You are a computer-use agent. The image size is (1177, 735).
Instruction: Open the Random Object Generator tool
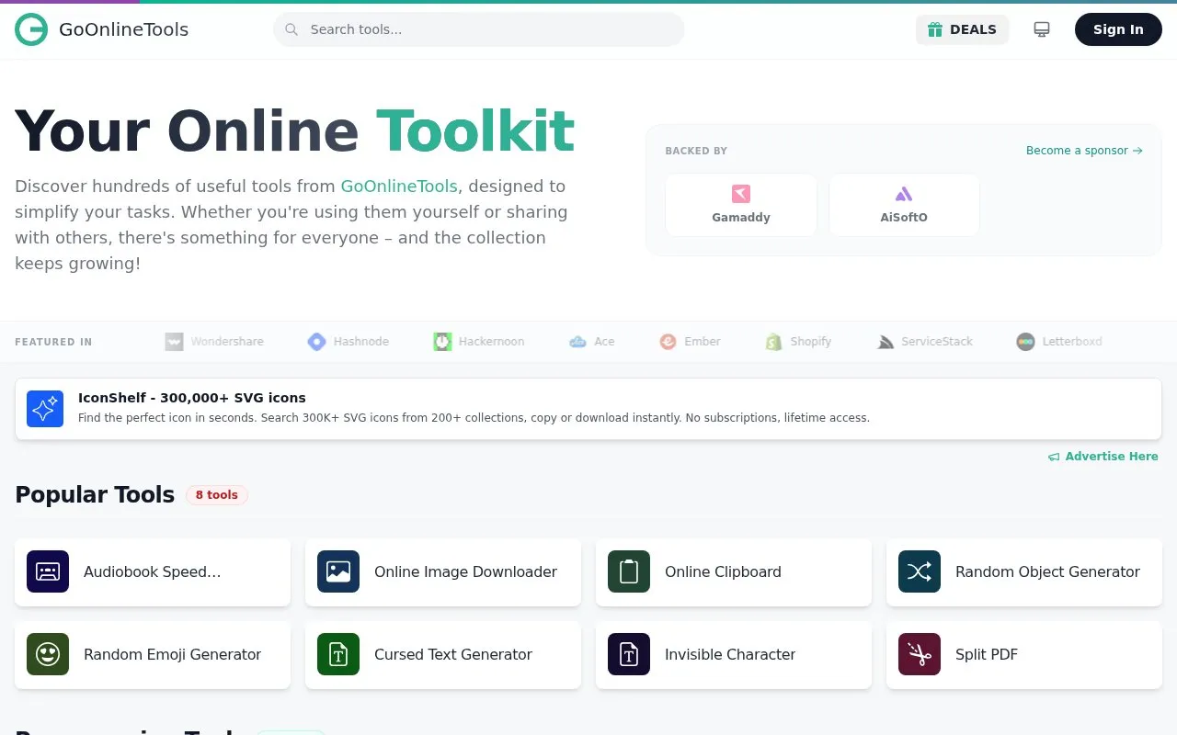(x=1024, y=571)
